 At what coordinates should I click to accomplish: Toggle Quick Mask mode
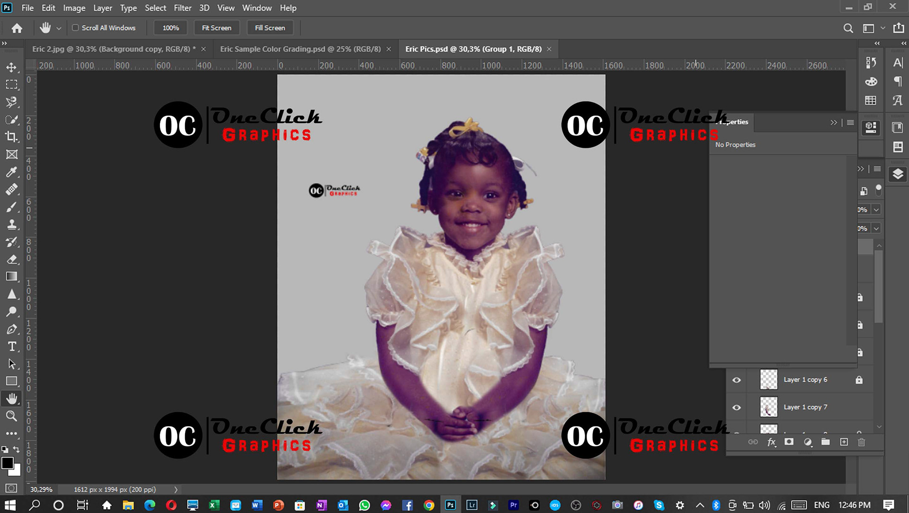click(x=11, y=488)
